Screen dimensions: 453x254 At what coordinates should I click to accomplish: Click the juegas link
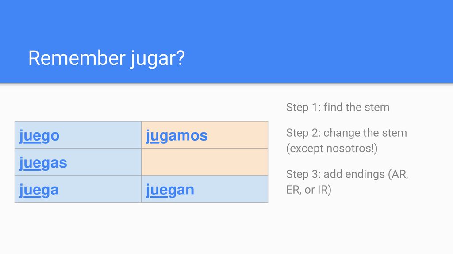point(43,163)
